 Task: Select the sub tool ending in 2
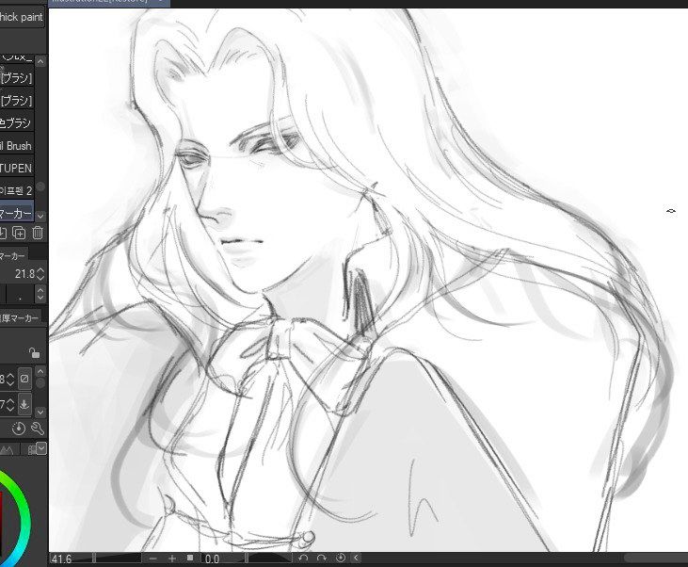(16, 190)
